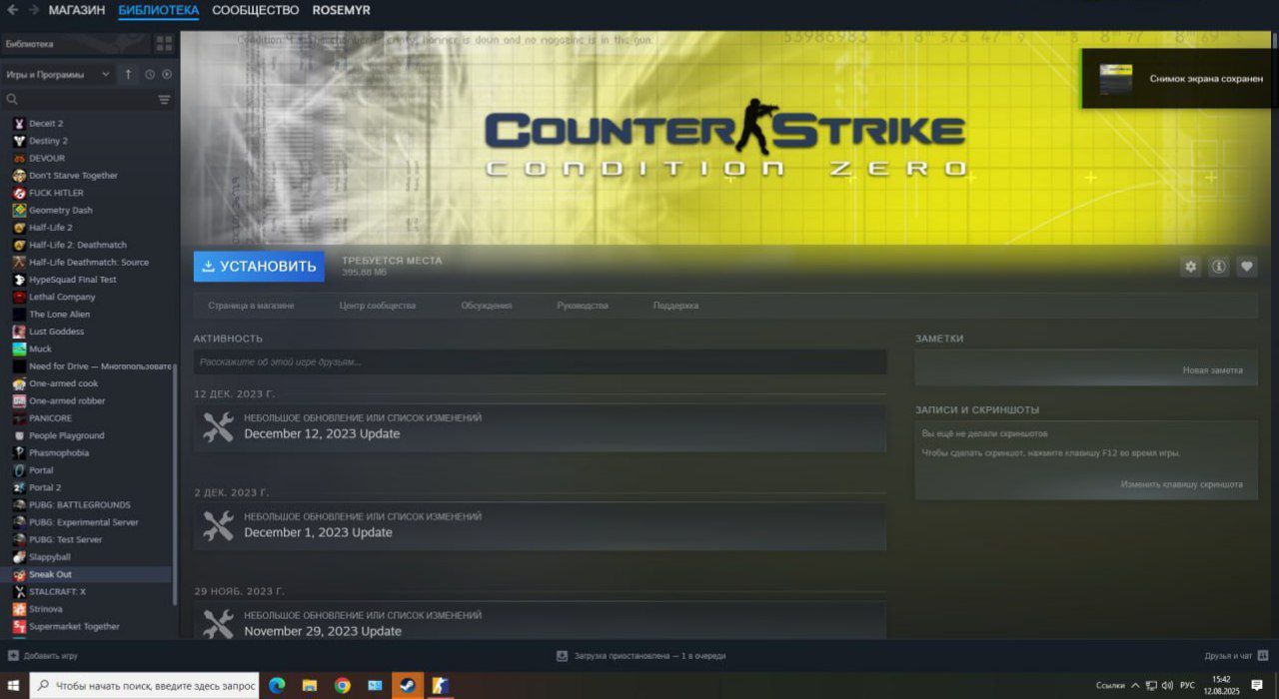Select Deceit 2 in library list

(x=88, y=123)
